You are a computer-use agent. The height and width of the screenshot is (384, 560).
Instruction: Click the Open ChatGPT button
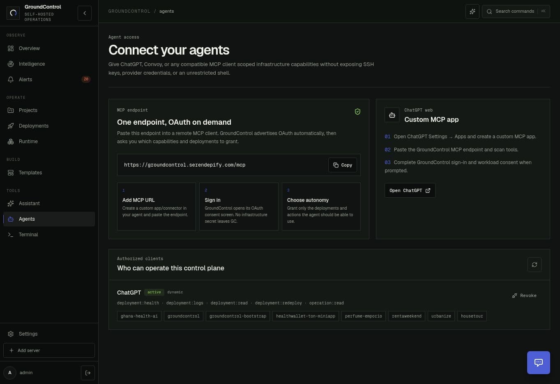coord(410,190)
